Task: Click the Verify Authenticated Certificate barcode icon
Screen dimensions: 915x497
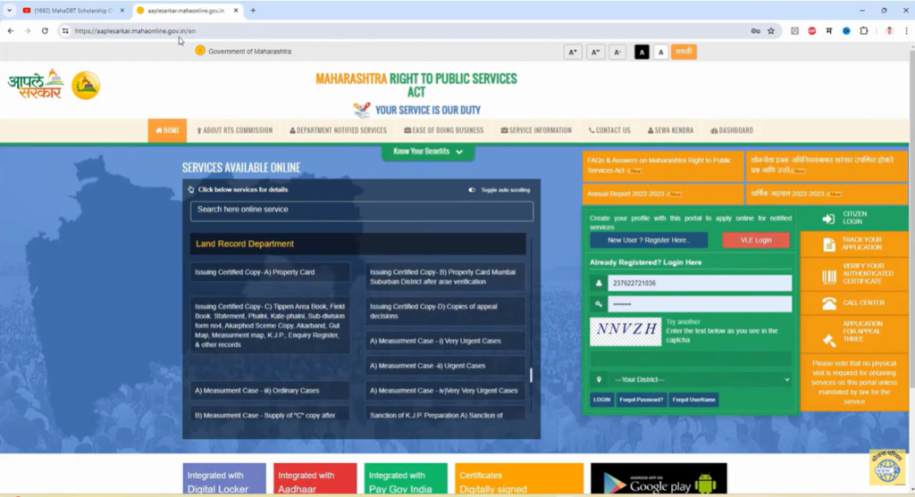Action: [829, 276]
